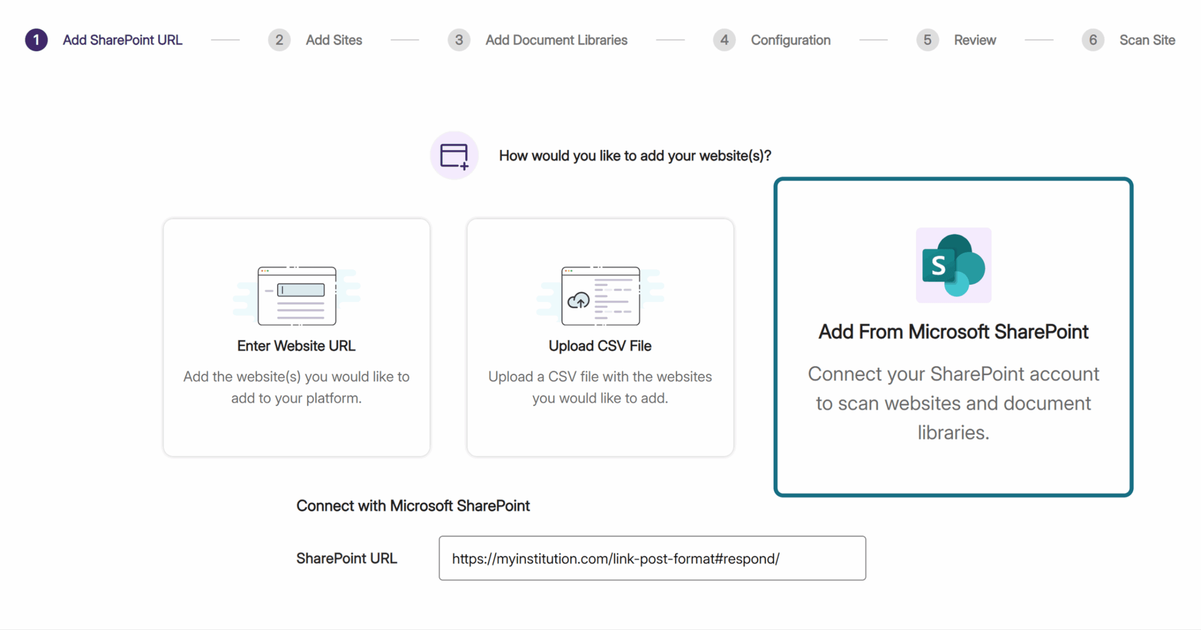Click the SharePoint logo icon
1201x630 pixels.
coord(953,265)
